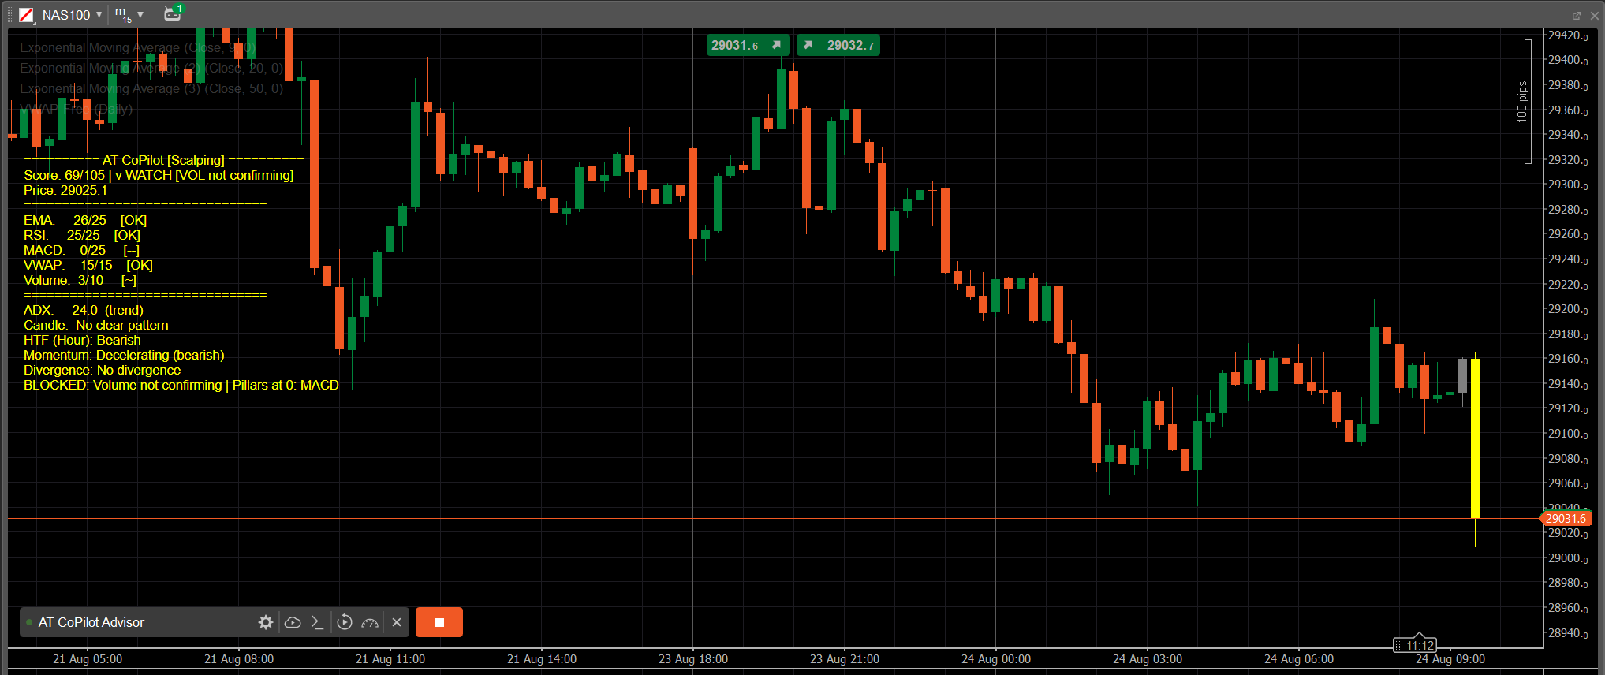Click the VWAP: 15/15 [OK] line
Image resolution: width=1605 pixels, height=675 pixels.
tap(88, 265)
